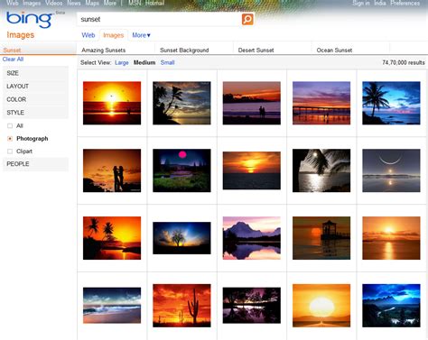Open the big sun over road thumbnail
428x340 pixels.
pos(321,306)
